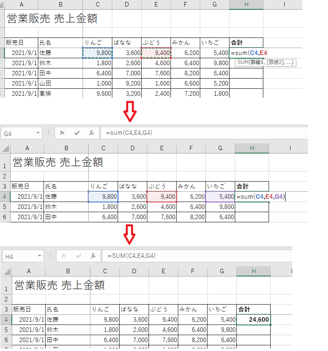Click the greyed-out cancel X beside the H4 Name Box
Image resolution: width=328 pixels, height=351 pixels.
(x=64, y=256)
